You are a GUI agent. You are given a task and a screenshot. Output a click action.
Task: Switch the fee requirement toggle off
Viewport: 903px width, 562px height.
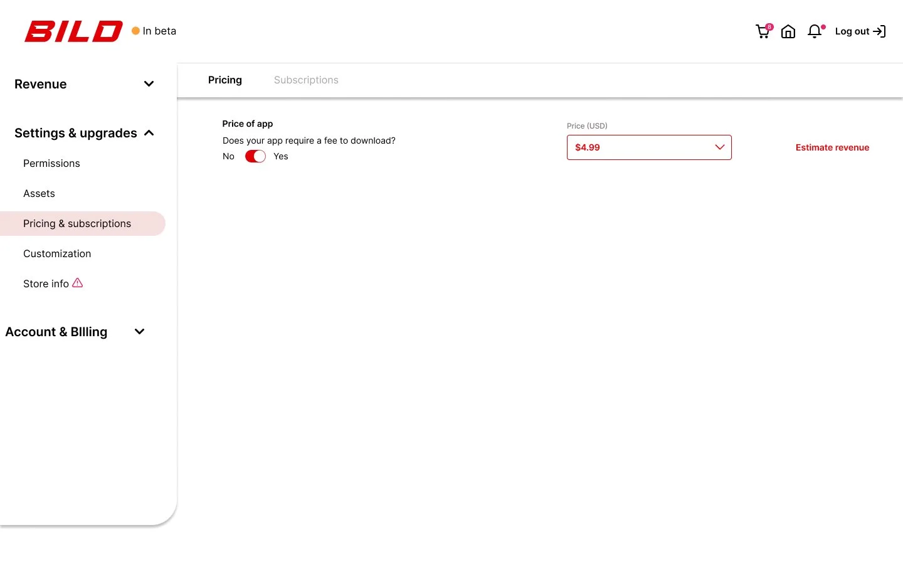pyautogui.click(x=255, y=156)
